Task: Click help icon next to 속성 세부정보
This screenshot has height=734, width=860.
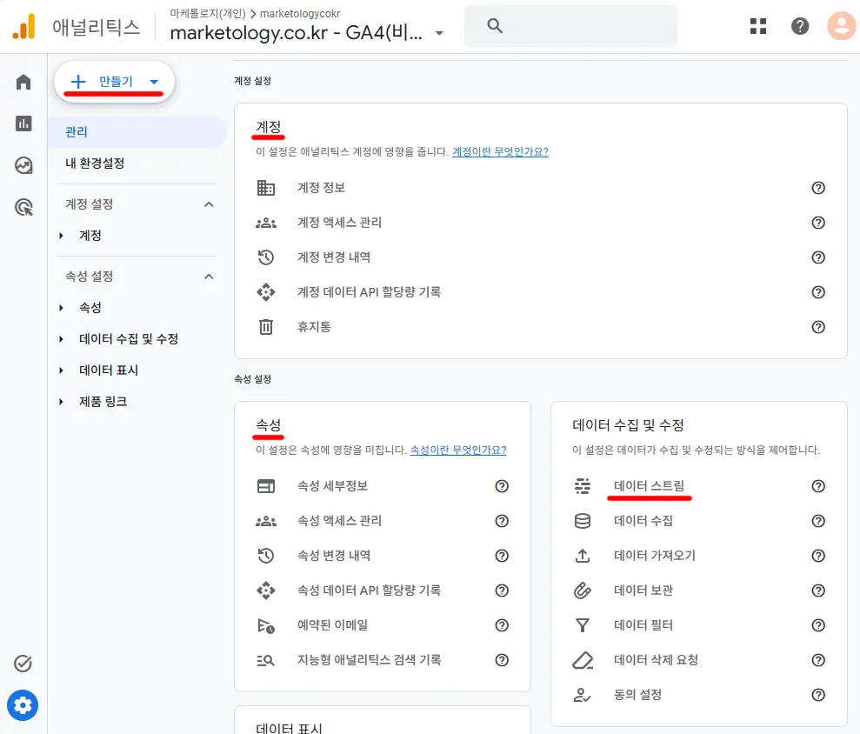Action: [x=501, y=486]
